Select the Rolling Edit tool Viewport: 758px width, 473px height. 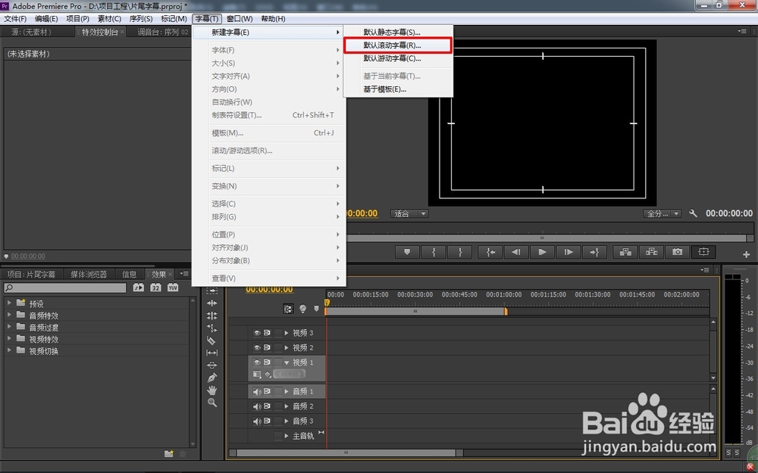[211, 315]
